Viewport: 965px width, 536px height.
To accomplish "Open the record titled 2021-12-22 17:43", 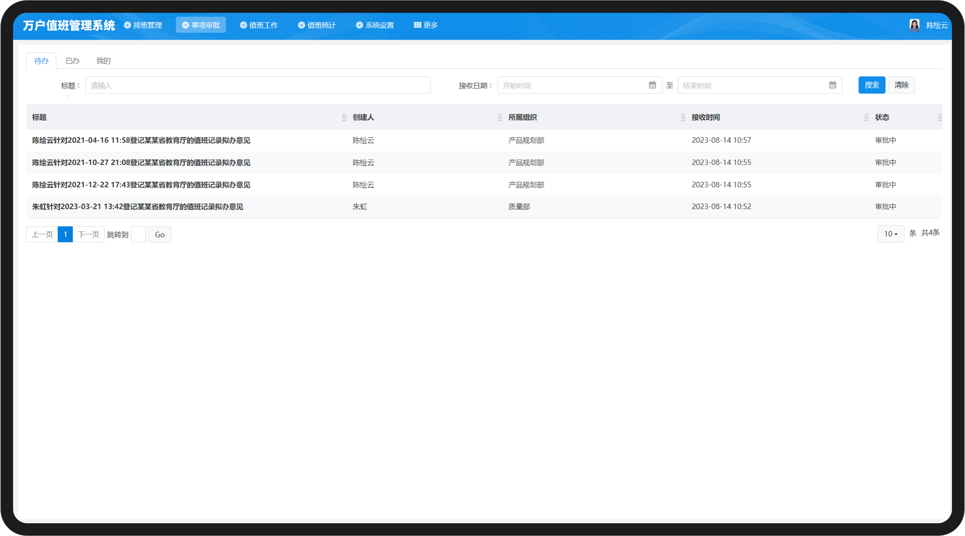I will (x=141, y=184).
